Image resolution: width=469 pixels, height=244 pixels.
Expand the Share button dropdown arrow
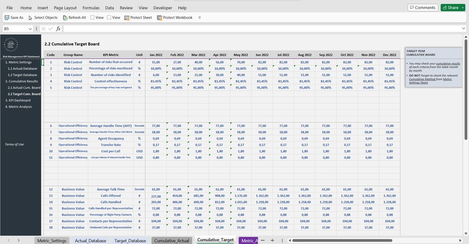coord(462,7)
